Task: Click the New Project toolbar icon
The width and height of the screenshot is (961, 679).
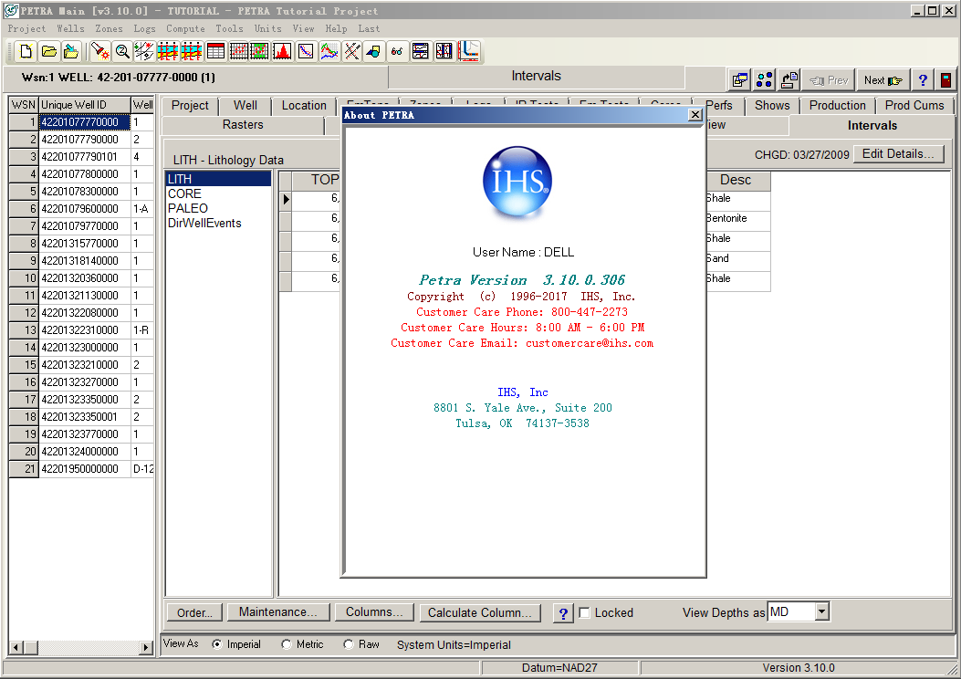Action: (26, 51)
